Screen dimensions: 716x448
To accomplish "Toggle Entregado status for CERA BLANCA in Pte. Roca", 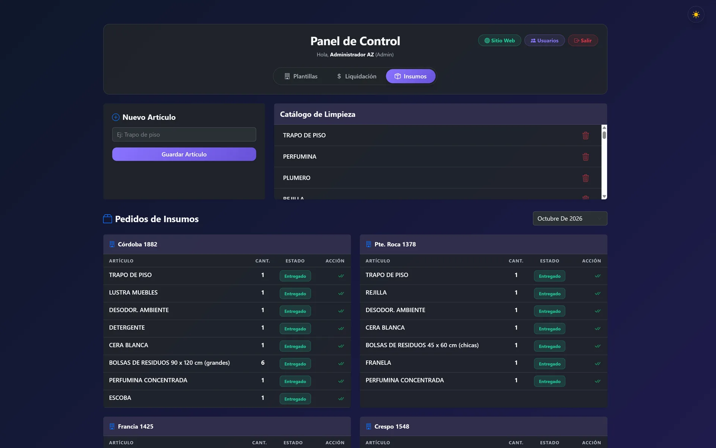I will 549,329.
